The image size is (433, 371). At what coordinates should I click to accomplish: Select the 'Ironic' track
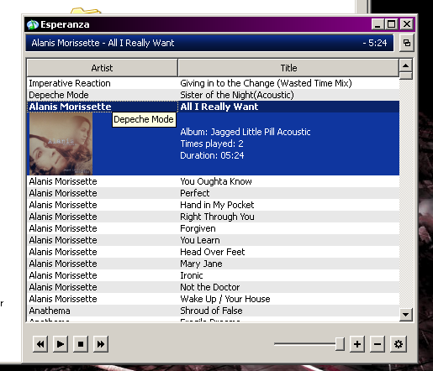point(192,275)
